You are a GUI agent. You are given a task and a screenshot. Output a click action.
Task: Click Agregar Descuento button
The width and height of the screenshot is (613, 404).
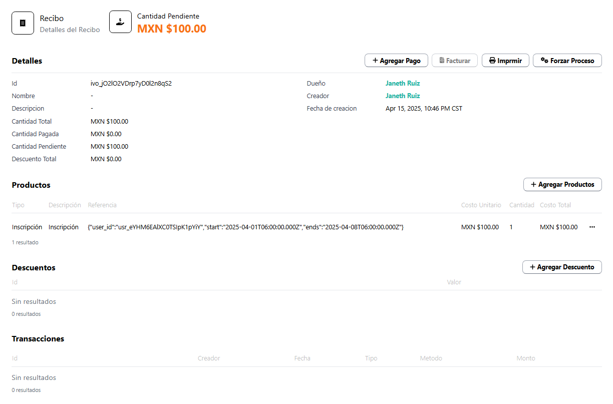coord(561,267)
